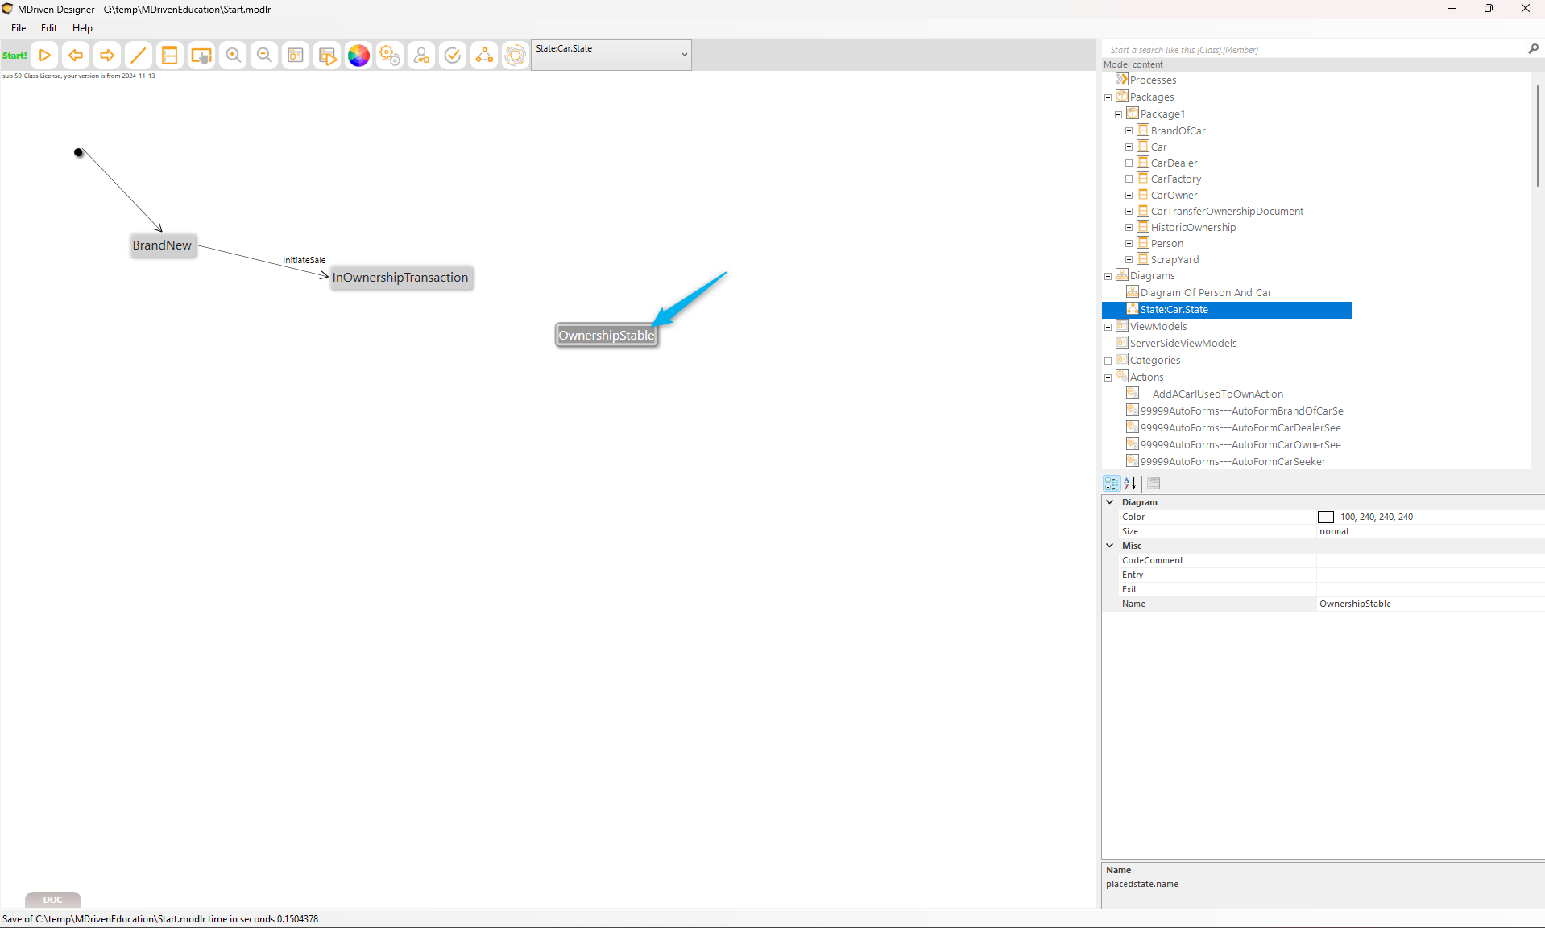Click the play/run toolbar icon

pyautogui.click(x=45, y=56)
